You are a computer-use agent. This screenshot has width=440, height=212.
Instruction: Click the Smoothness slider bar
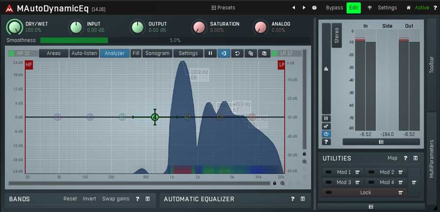coord(175,41)
